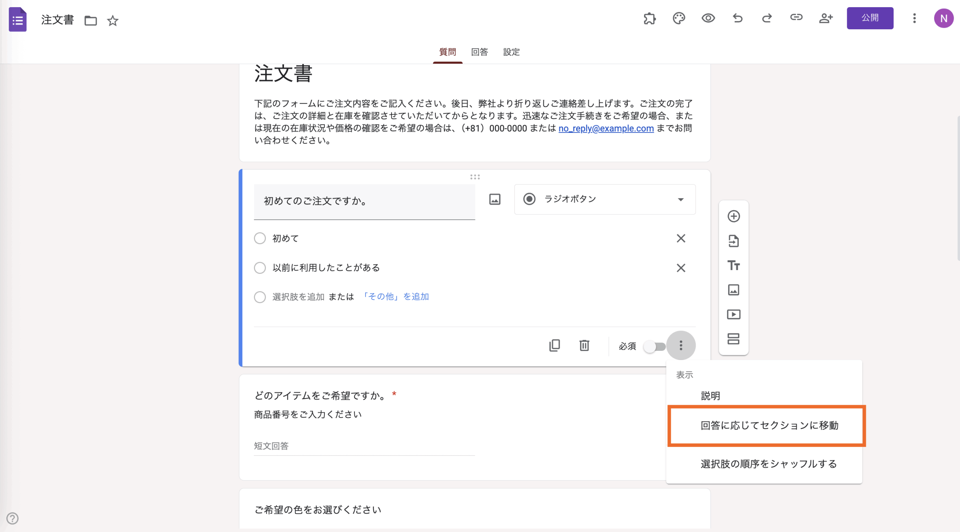Click the preview eye icon
The height and width of the screenshot is (532, 960).
tap(708, 18)
